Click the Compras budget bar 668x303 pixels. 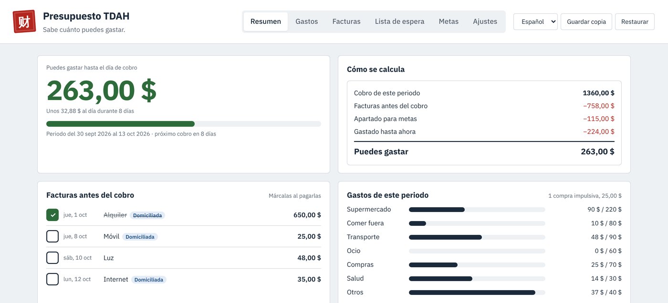click(x=477, y=265)
